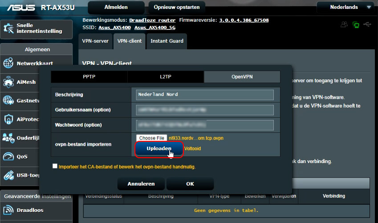
Task: Open Netwerkkaart globe icon in sidebar
Action: [x=8, y=63]
